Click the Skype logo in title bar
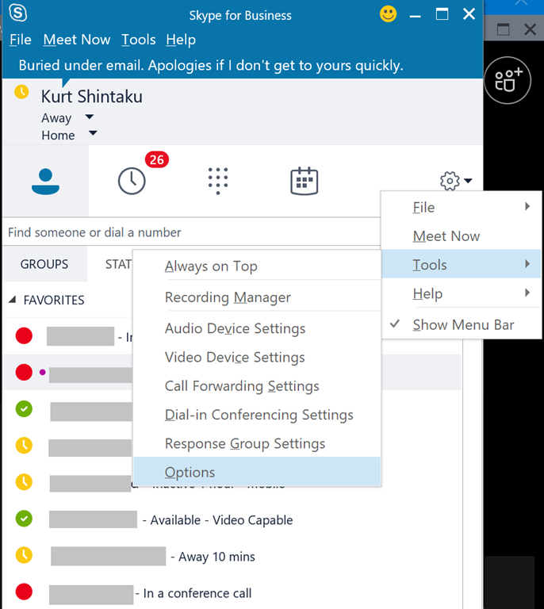The height and width of the screenshot is (609, 544). (x=17, y=14)
